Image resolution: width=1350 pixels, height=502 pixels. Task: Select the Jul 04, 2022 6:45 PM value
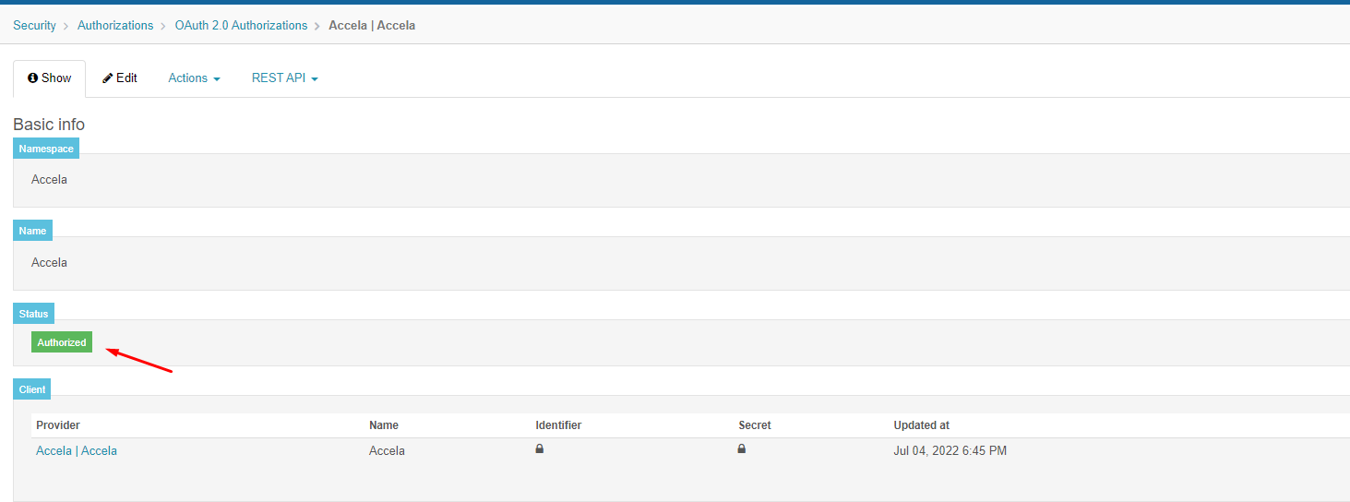pyautogui.click(x=950, y=451)
